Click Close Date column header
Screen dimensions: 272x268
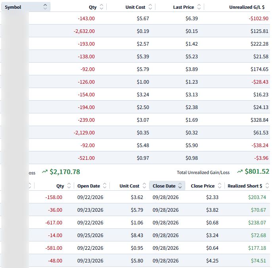(167, 186)
